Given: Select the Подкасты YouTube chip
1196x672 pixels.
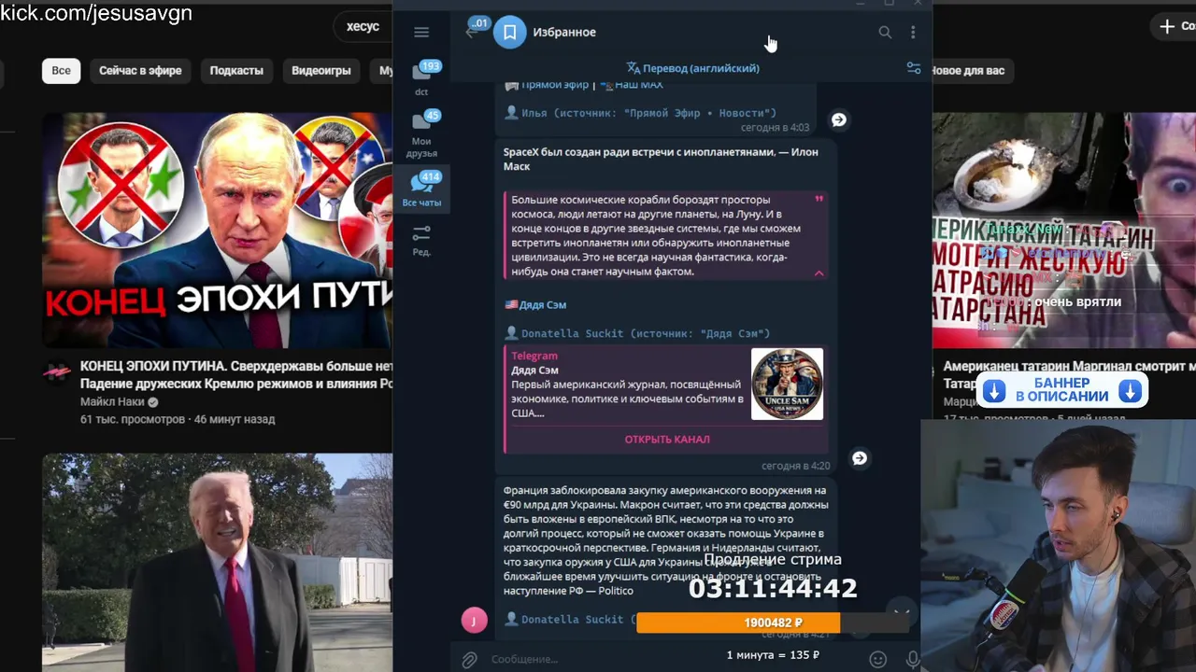Looking at the screenshot, I should pyautogui.click(x=236, y=71).
